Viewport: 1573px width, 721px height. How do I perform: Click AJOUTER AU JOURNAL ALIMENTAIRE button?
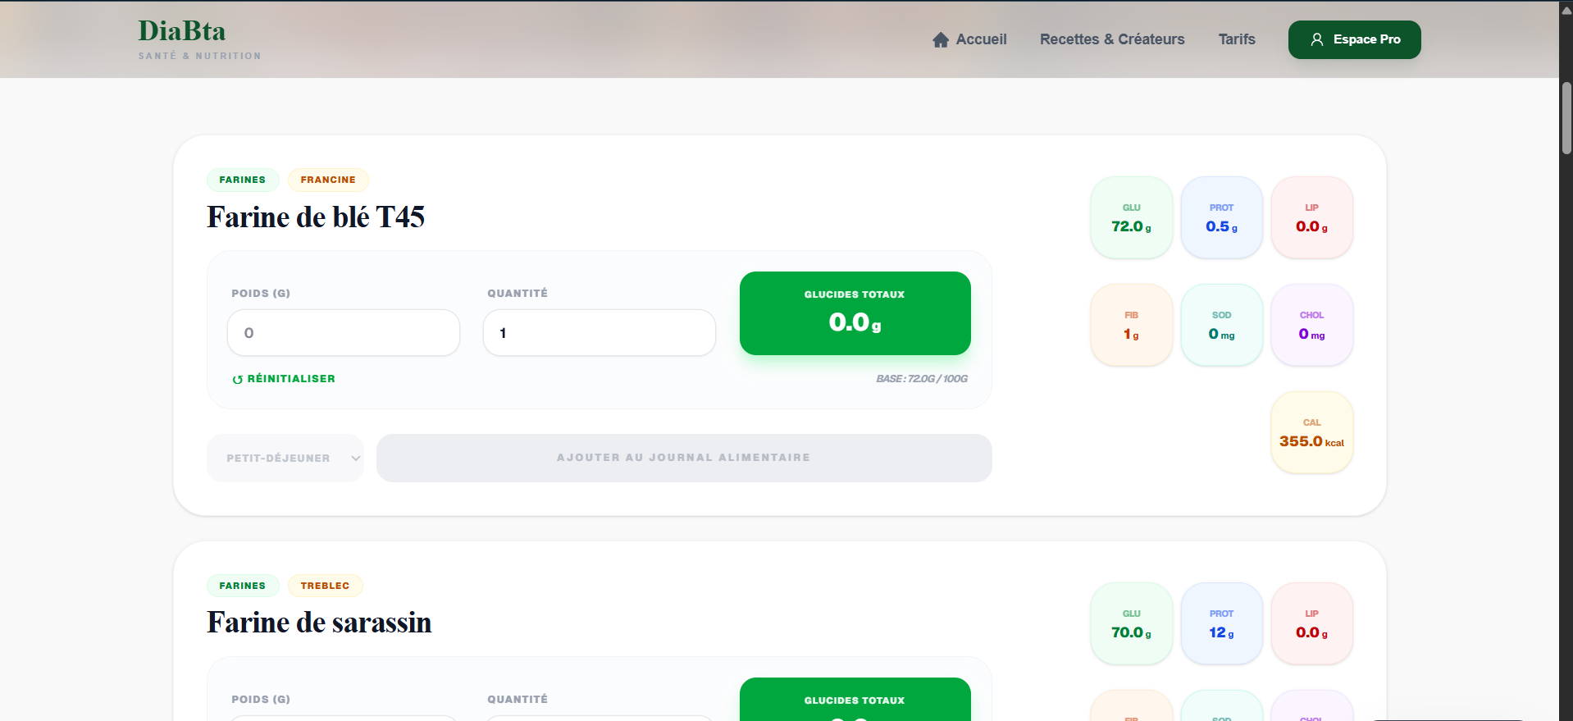click(683, 458)
